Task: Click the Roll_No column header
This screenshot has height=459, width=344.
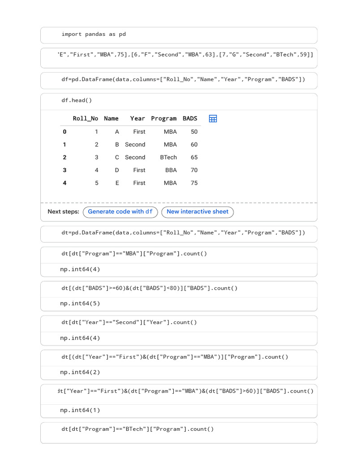Action: click(x=86, y=118)
